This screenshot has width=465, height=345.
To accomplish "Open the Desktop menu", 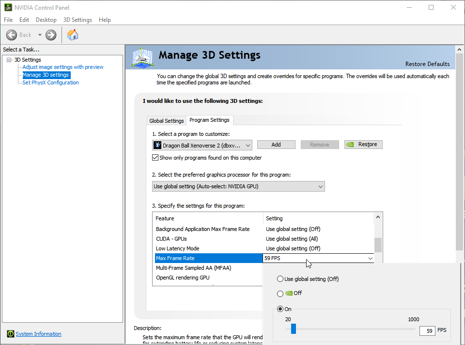I will pyautogui.click(x=46, y=20).
